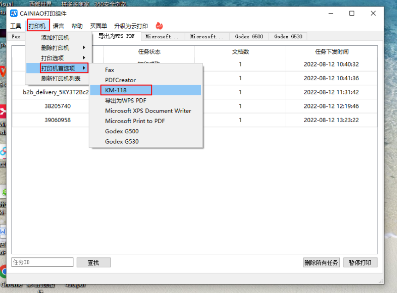Choose KM-118 printer in the submenu
This screenshot has height=293, width=397.
pos(116,90)
